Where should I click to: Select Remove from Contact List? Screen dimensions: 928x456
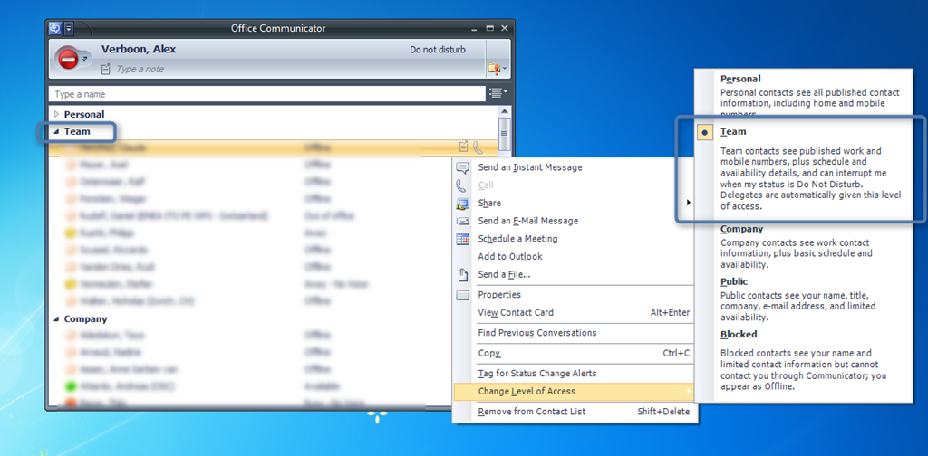click(x=532, y=412)
